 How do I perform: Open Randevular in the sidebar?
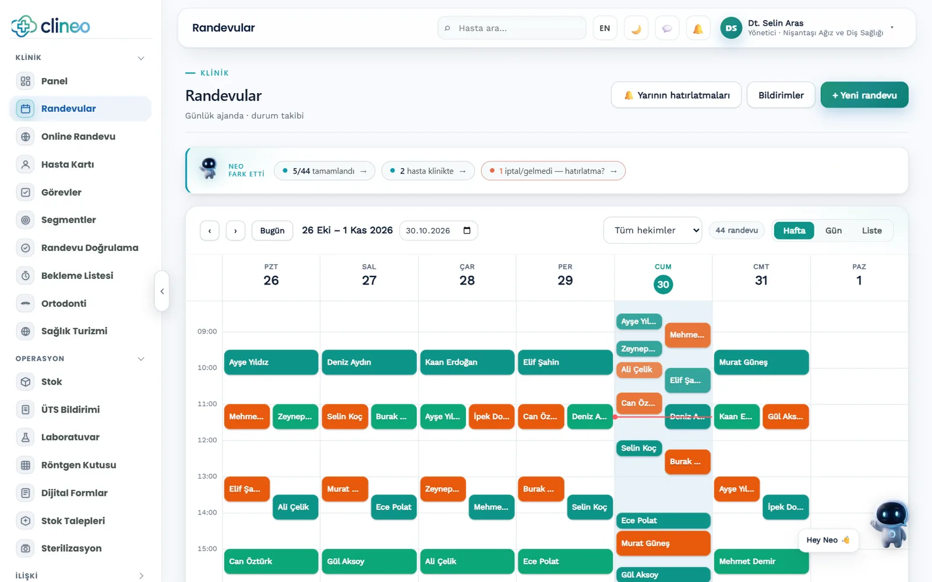click(80, 109)
